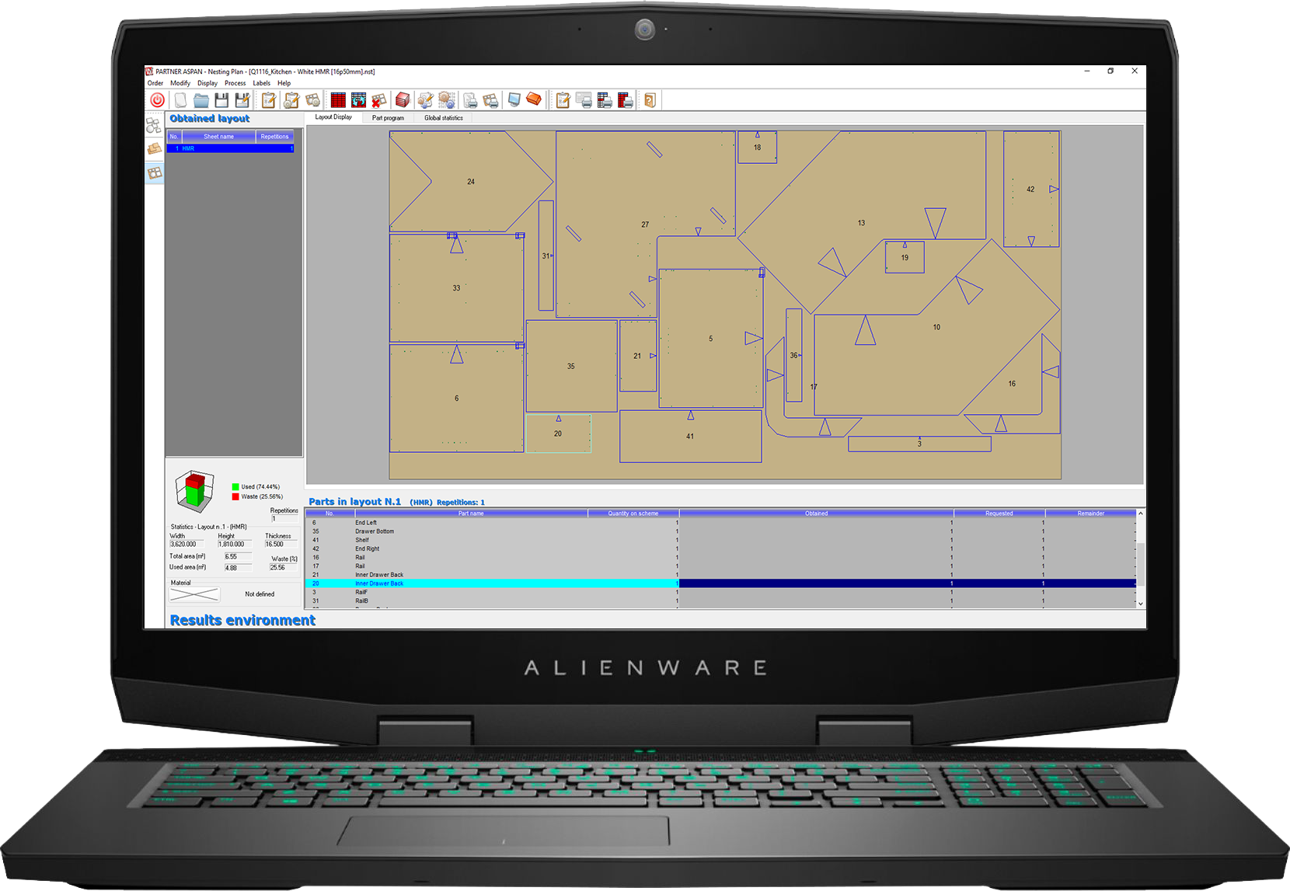
Task: Click the statistics Repetitions value field
Action: coord(284,519)
